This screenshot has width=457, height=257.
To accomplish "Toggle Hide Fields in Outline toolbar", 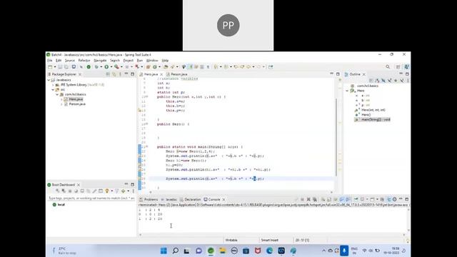I will (x=383, y=80).
